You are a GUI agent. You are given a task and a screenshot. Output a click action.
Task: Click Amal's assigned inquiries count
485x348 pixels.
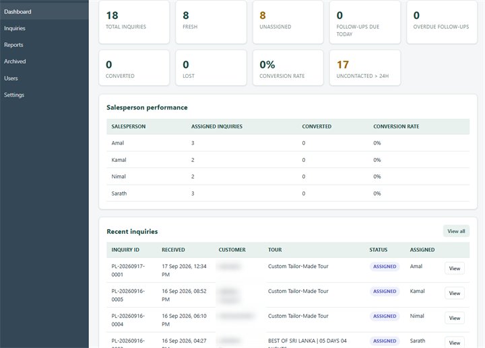[193, 143]
